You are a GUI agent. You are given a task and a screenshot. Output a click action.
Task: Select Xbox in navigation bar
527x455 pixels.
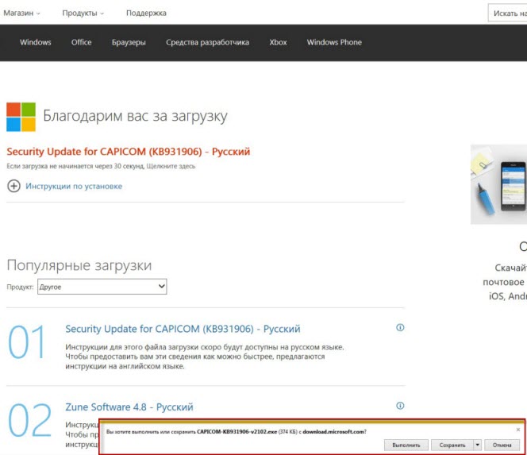click(278, 42)
